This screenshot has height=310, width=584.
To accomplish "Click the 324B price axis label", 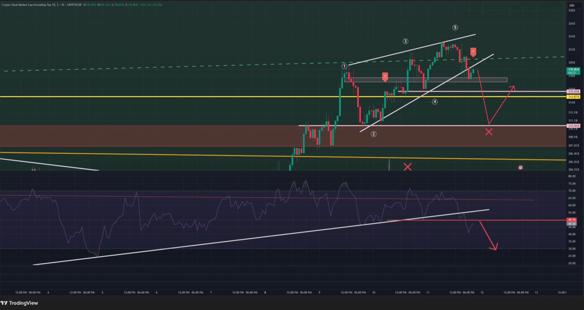I will (571, 37).
